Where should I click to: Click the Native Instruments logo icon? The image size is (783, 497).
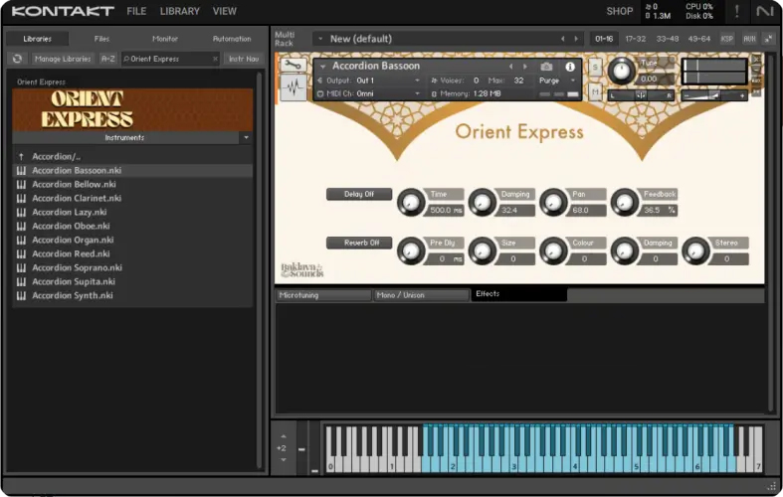click(764, 11)
